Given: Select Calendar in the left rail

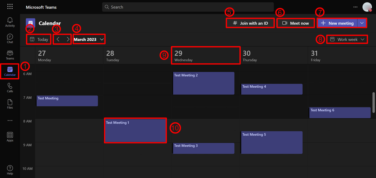Looking at the screenshot, I should tap(10, 71).
